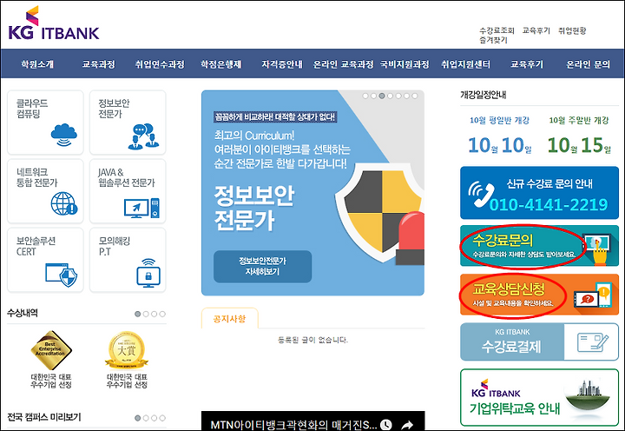
Task: Open the 취업연수과정 menu
Action: [160, 63]
